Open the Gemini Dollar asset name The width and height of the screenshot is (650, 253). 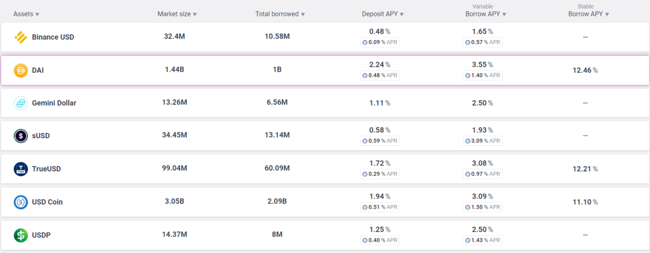54,103
